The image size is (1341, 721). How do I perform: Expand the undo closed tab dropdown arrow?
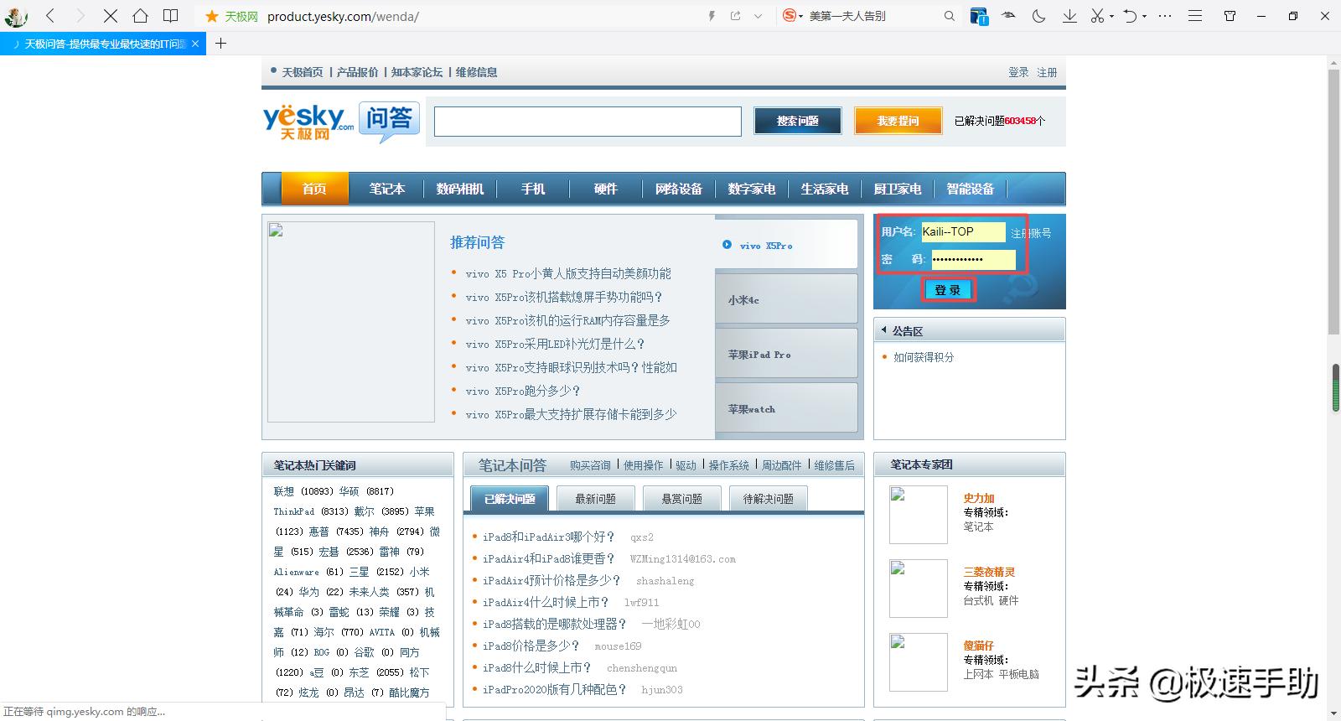(x=1144, y=17)
